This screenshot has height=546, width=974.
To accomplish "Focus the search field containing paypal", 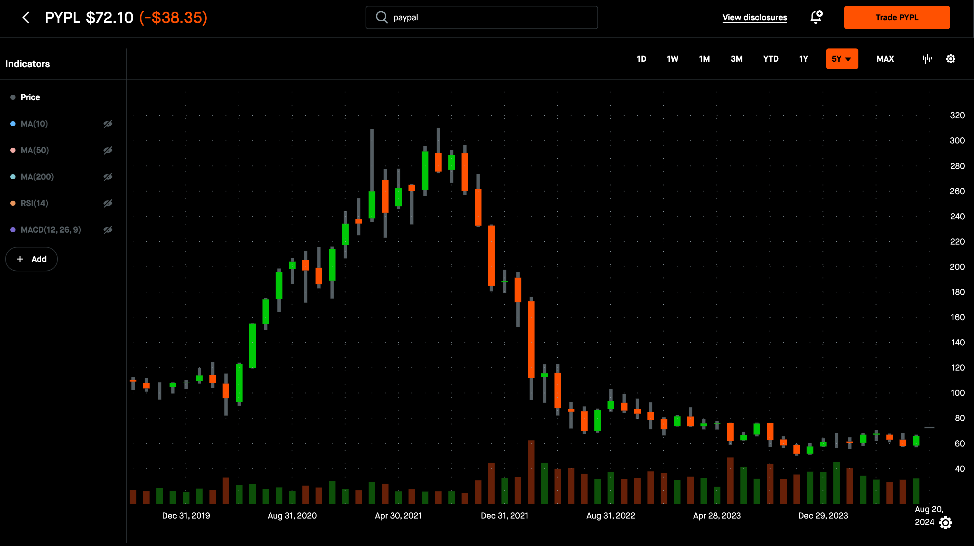I will [x=482, y=17].
